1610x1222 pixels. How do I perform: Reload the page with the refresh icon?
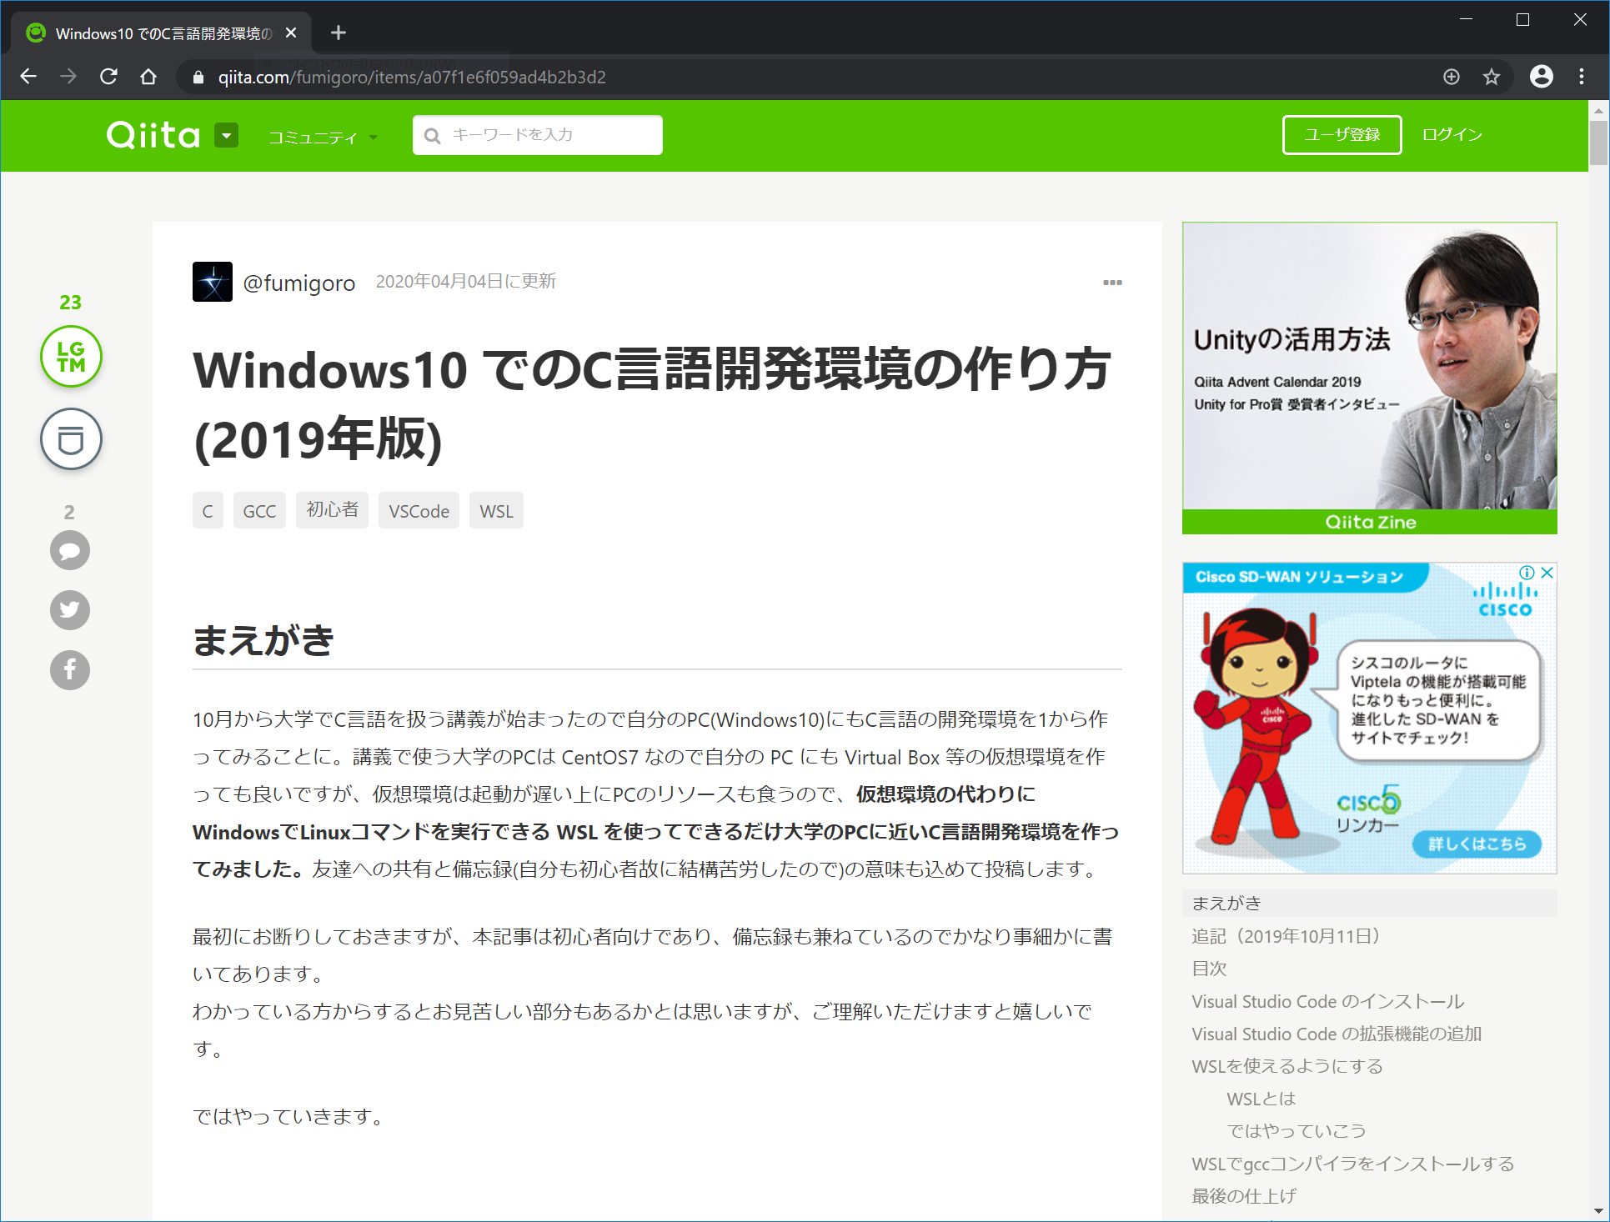(x=108, y=77)
